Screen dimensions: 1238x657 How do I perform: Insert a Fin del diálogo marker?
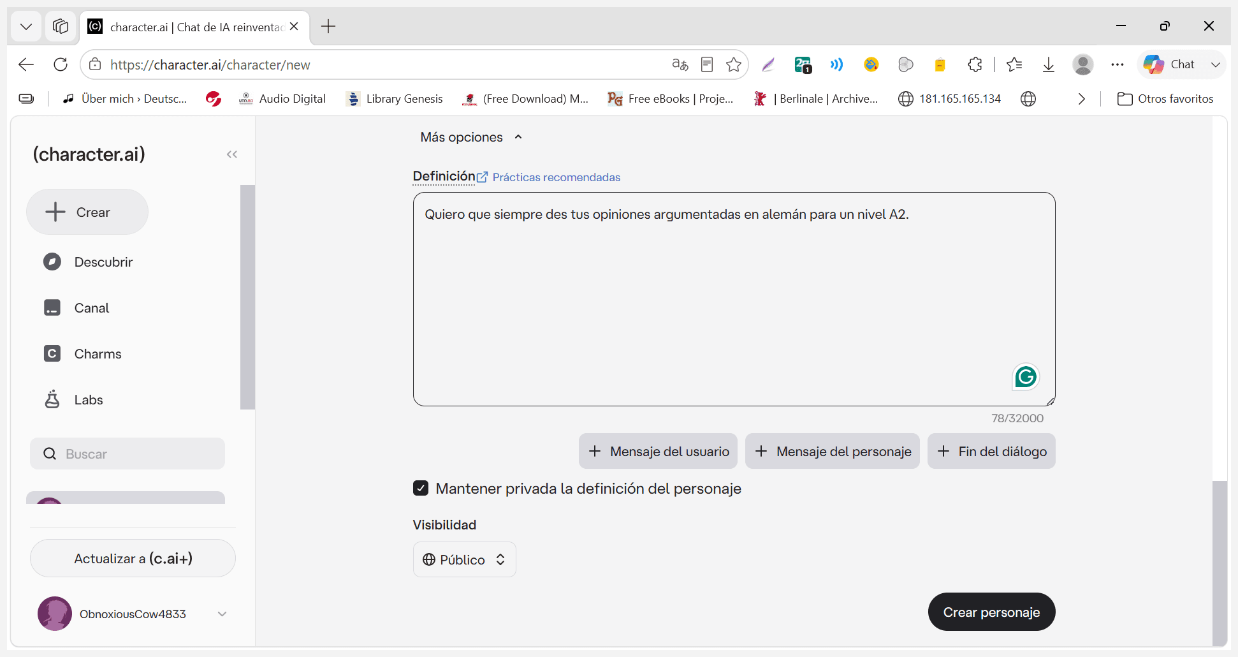[991, 451]
